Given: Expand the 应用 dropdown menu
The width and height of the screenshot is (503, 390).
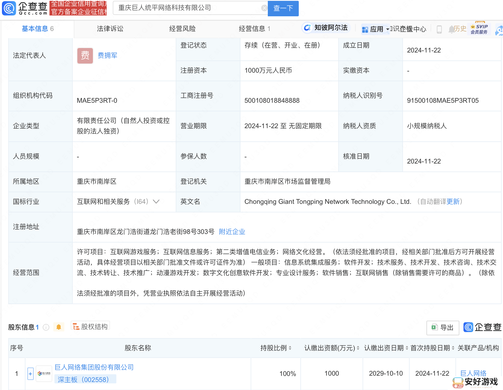Looking at the screenshot, I should 376,29.
